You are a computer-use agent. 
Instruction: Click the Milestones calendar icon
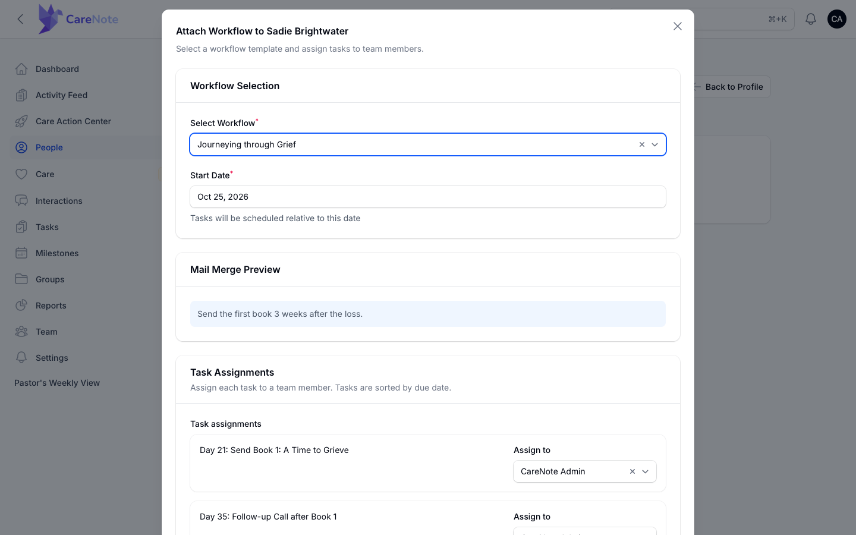click(x=21, y=253)
